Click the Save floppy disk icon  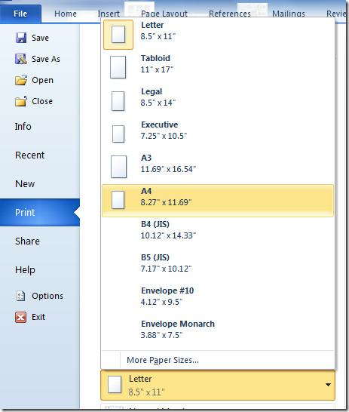click(x=21, y=38)
